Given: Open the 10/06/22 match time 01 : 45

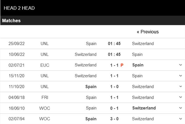Looking at the screenshot, I should tap(114, 54).
